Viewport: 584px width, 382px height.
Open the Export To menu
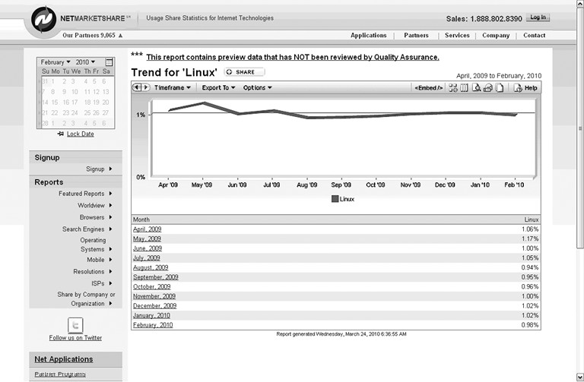(x=218, y=87)
